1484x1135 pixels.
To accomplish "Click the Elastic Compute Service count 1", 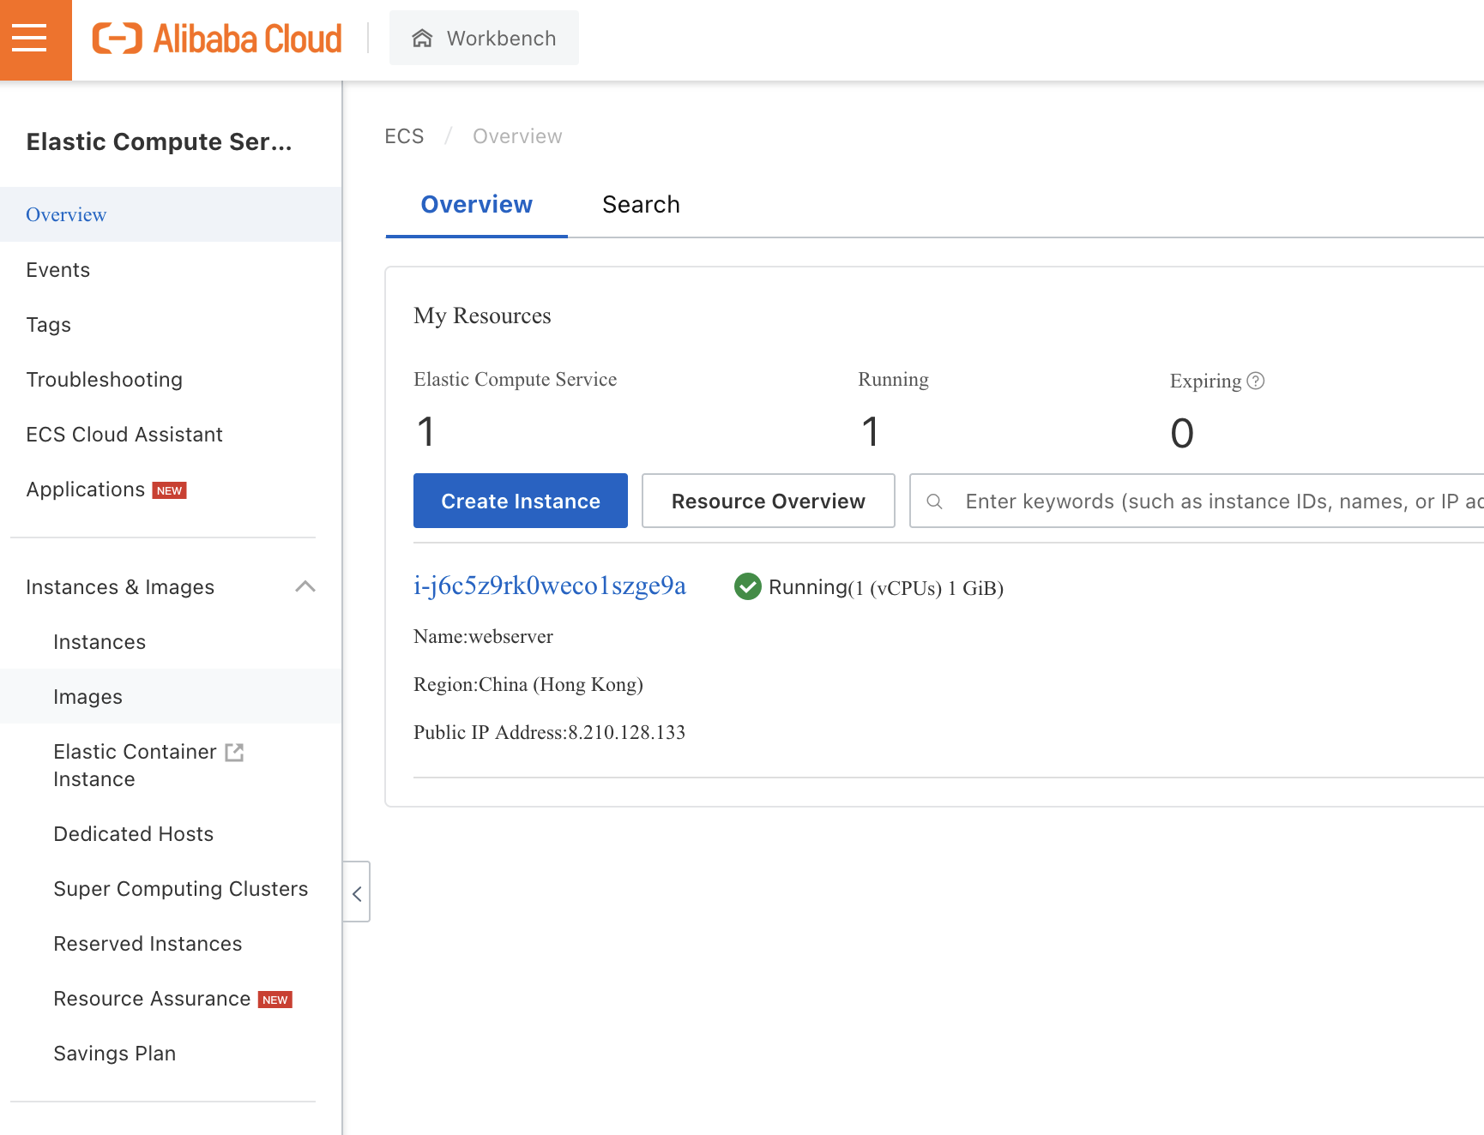I will click(425, 431).
